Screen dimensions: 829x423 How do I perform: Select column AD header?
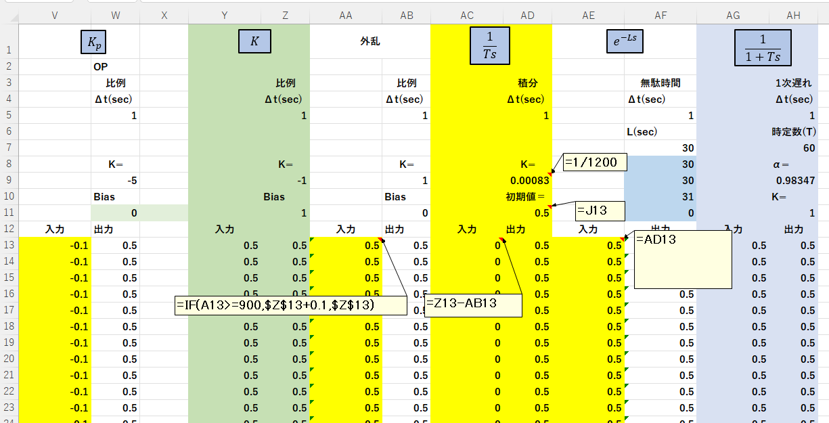tap(528, 14)
